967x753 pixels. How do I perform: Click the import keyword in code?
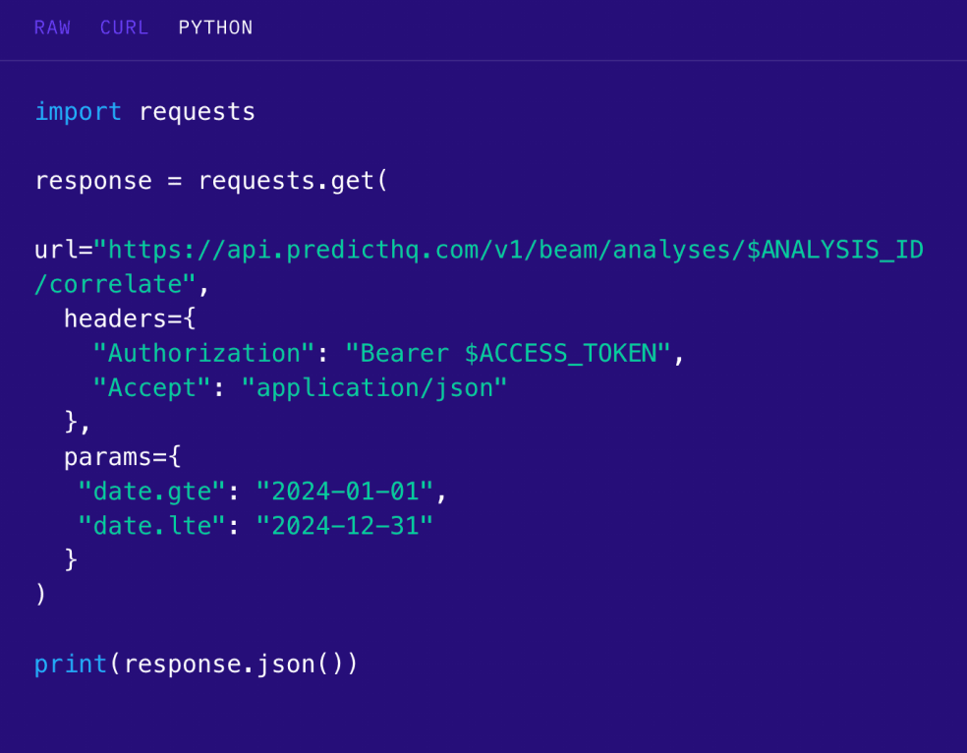pyautogui.click(x=78, y=112)
